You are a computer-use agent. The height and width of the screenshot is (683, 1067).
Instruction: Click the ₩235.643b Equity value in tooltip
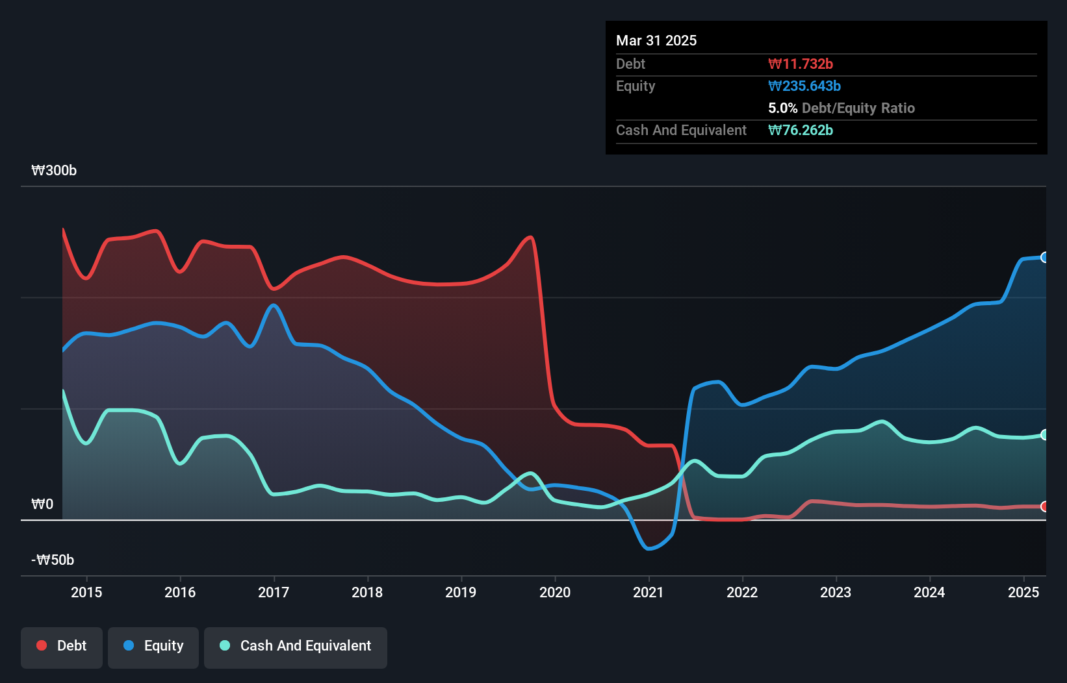[x=804, y=86]
